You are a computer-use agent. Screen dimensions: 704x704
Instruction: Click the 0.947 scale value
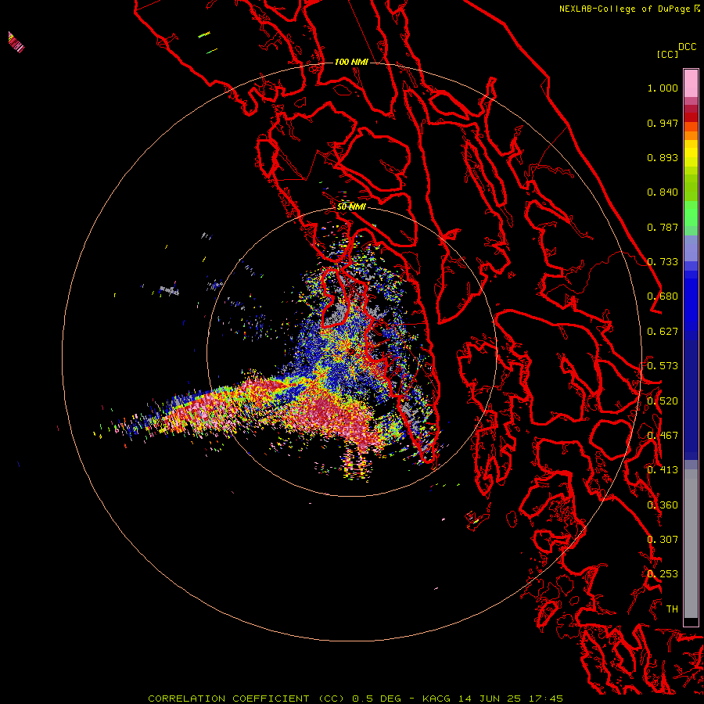click(663, 123)
